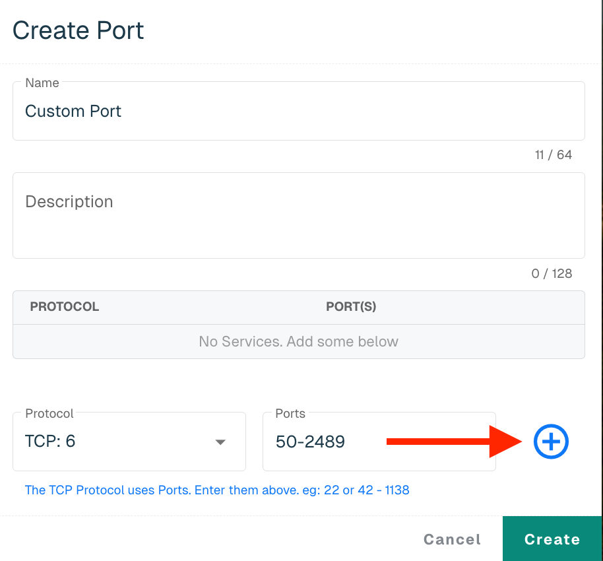Click the Cancel button

[453, 539]
